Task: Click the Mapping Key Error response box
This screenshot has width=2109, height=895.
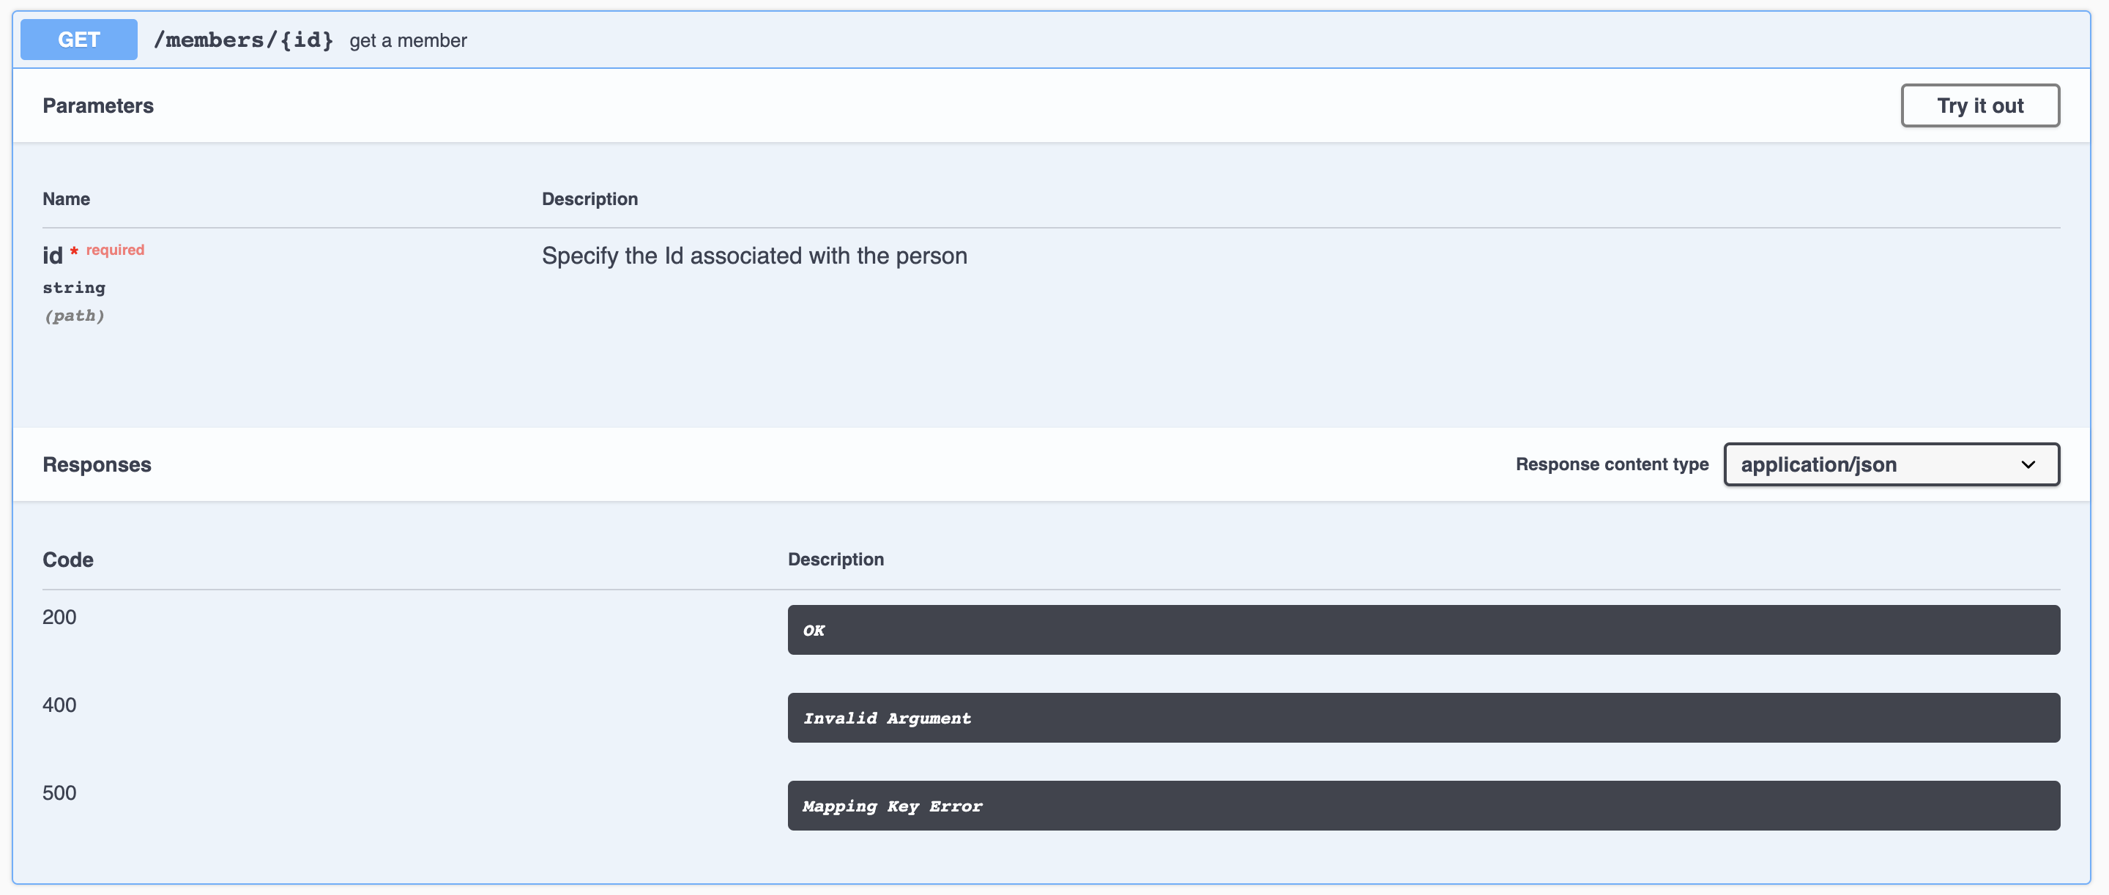Action: [1423, 805]
